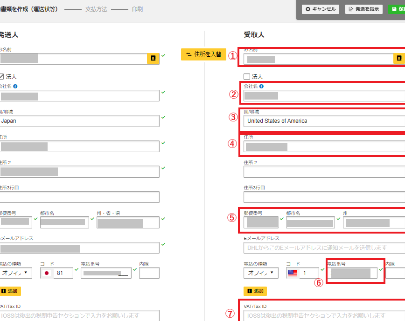Focus receiver 州 field

374,222
